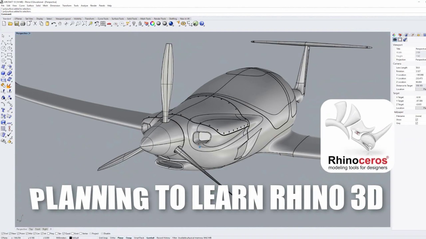Click the light bulb Hide objects icon
426x239 pixels.
coord(134,24)
